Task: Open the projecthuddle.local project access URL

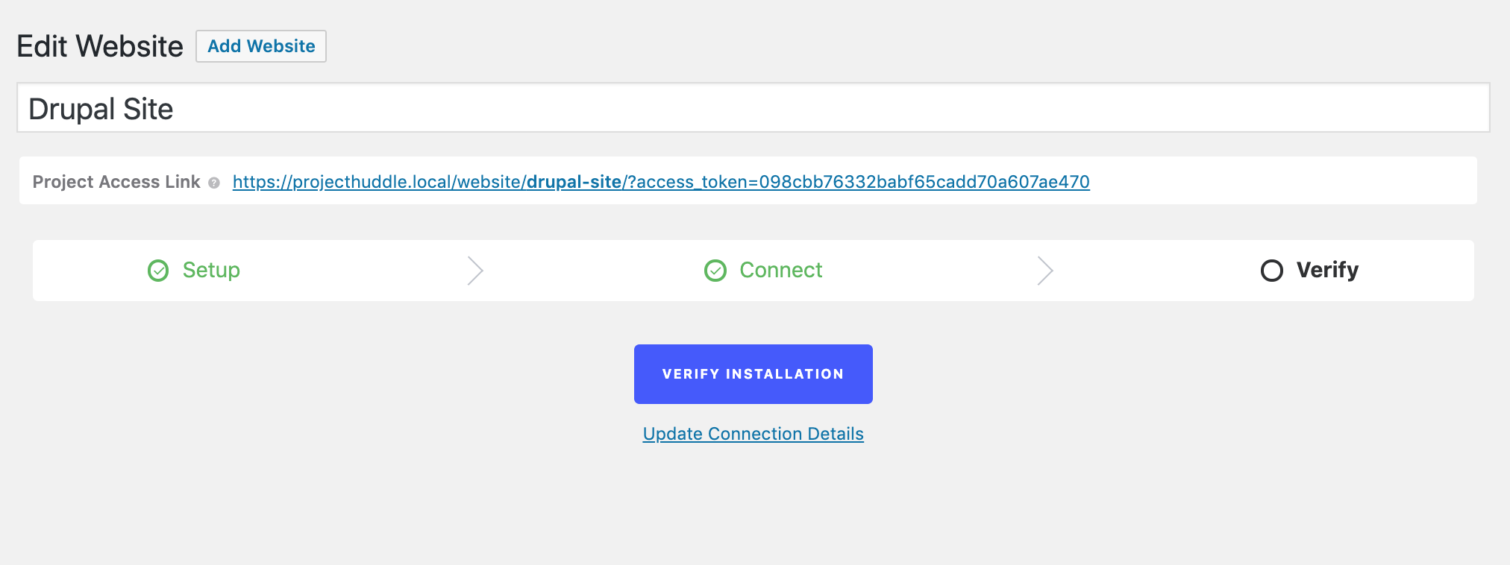Action: pos(660,182)
